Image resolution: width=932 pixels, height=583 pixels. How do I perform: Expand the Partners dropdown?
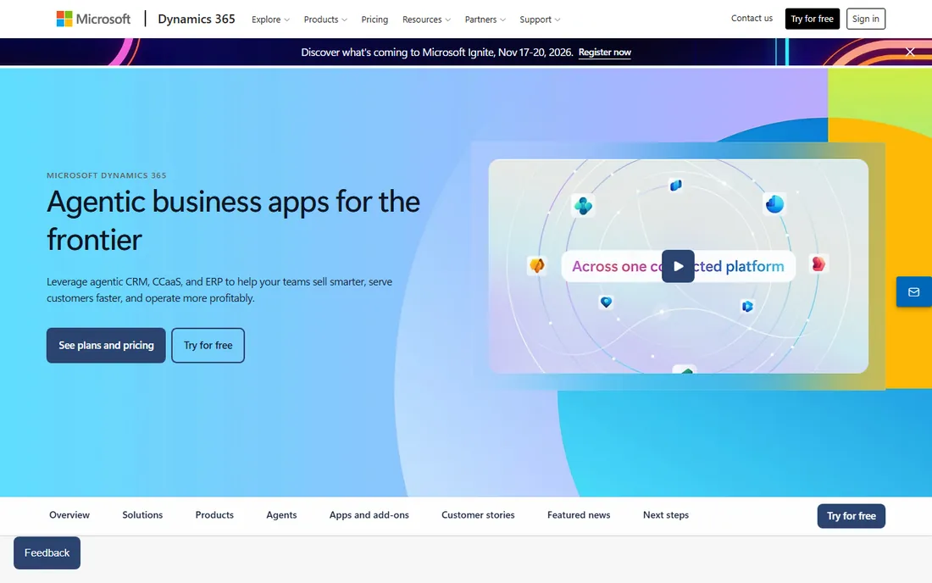485,19
